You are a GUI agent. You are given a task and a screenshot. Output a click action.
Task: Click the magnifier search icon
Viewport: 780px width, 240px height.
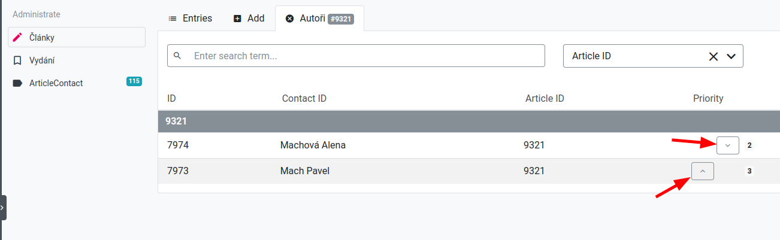click(x=177, y=56)
